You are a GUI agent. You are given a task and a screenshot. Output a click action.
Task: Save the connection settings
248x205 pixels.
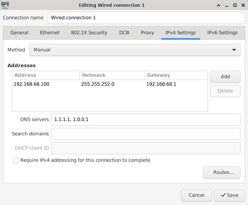point(229,195)
